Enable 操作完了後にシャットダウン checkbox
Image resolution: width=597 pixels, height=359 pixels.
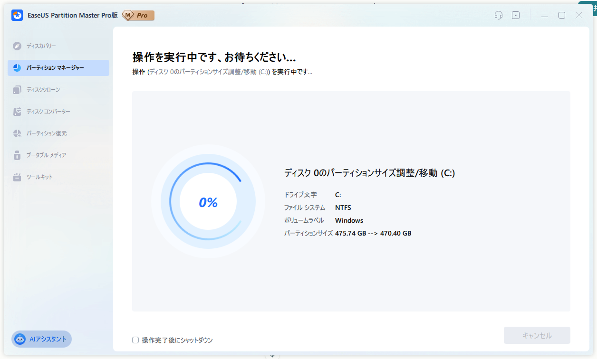135,340
